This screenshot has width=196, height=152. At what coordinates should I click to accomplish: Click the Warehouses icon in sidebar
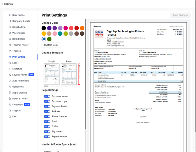[10, 33]
